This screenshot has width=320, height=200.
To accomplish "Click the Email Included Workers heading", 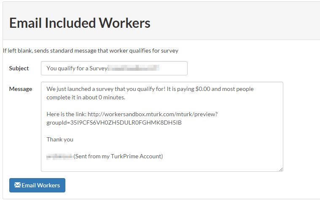I will [x=80, y=23].
